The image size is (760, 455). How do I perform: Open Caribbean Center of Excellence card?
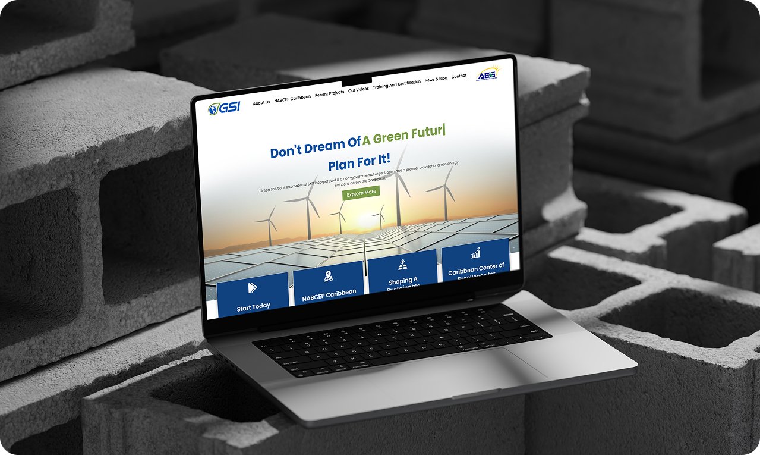(x=476, y=260)
